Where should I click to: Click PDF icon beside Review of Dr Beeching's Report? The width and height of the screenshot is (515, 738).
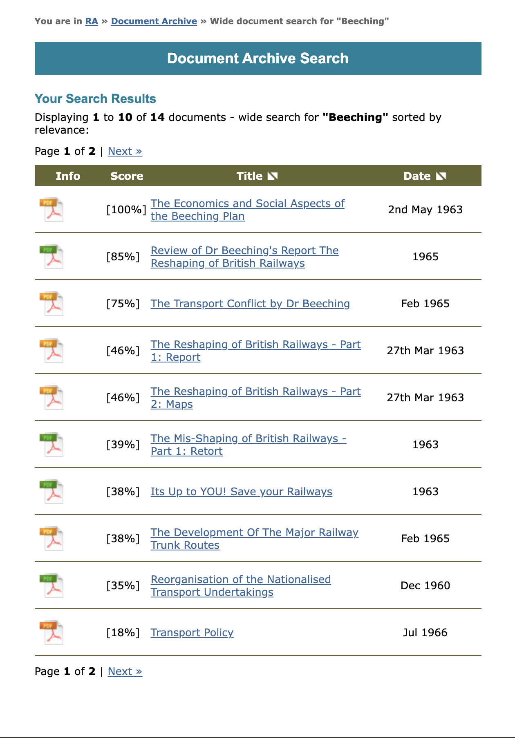point(51,257)
